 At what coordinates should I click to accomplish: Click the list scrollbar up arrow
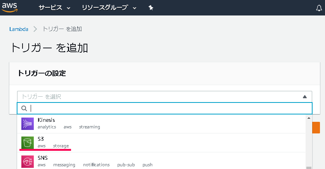[x=309, y=118]
